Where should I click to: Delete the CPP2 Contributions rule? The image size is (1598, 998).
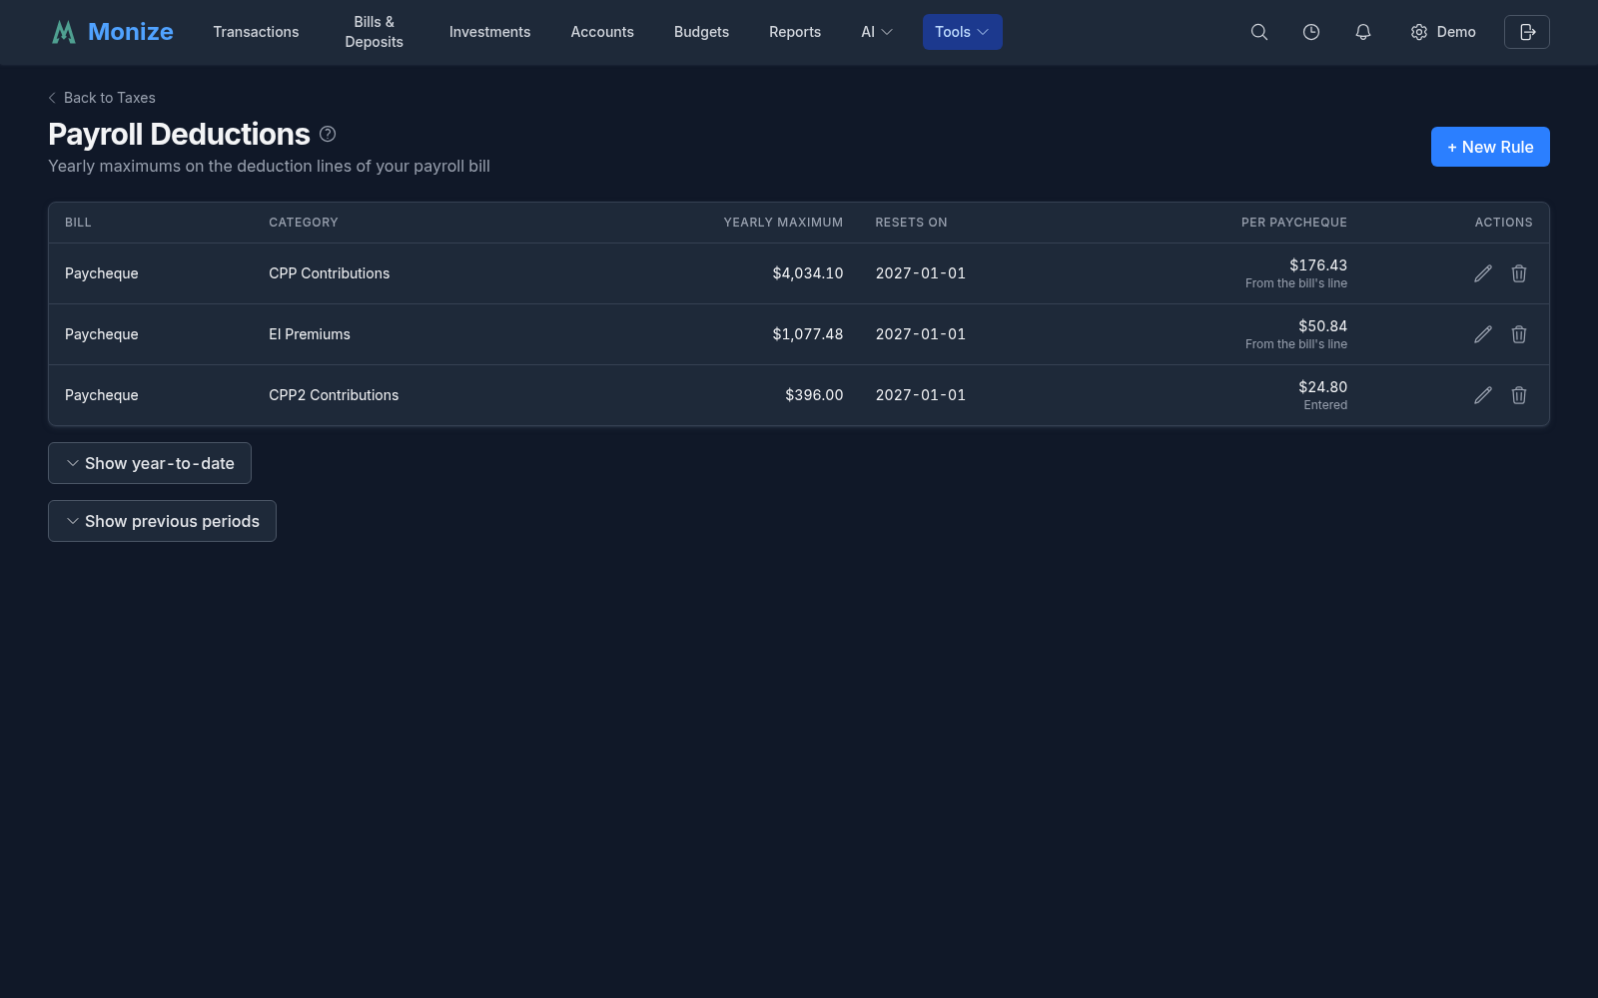coord(1519,395)
